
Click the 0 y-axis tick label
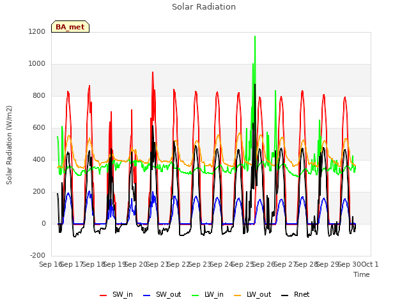pos(43,223)
